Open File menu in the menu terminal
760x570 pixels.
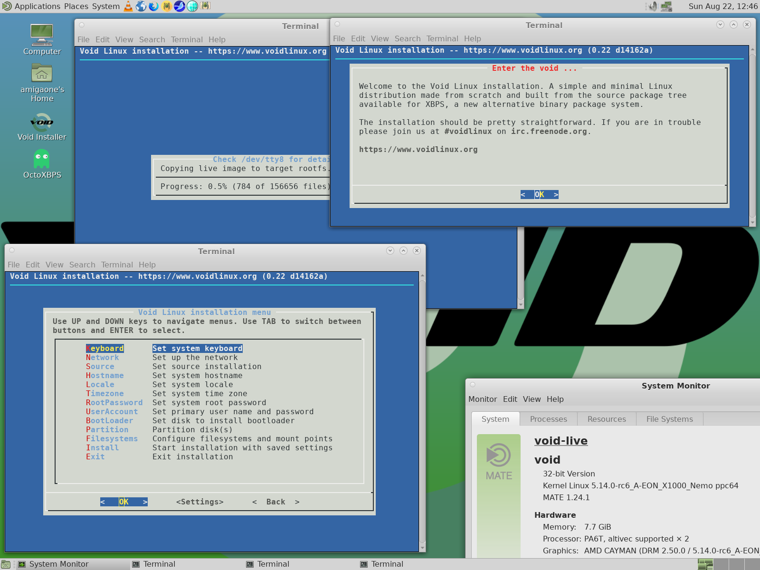click(14, 265)
